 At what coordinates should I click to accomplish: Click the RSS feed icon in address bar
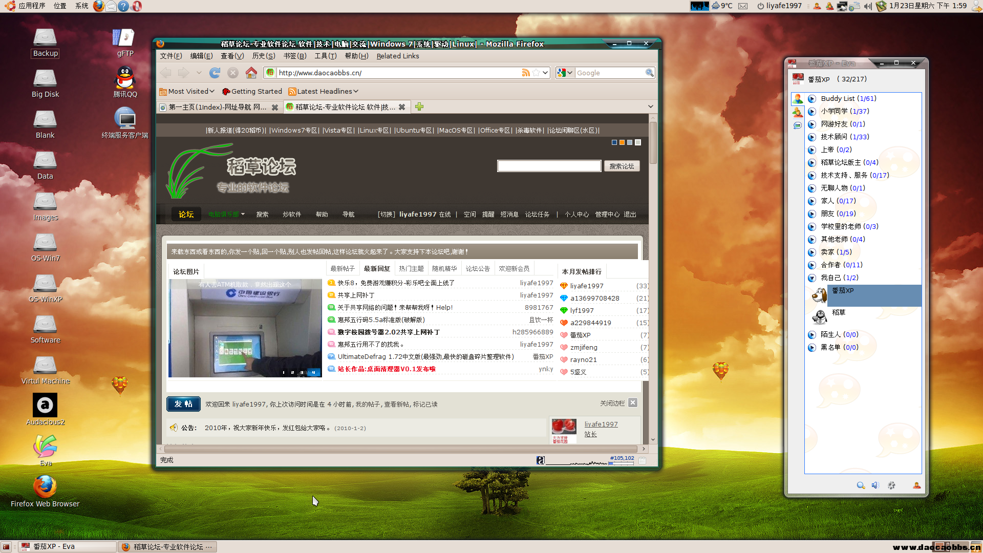click(x=525, y=73)
